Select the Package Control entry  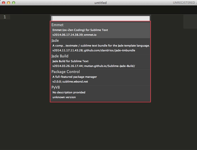pyautogui.click(x=100, y=77)
